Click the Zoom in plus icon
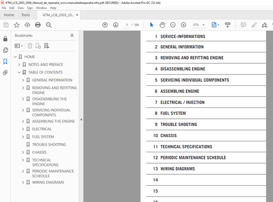The height and width of the screenshot is (202, 273). [x=183, y=25]
